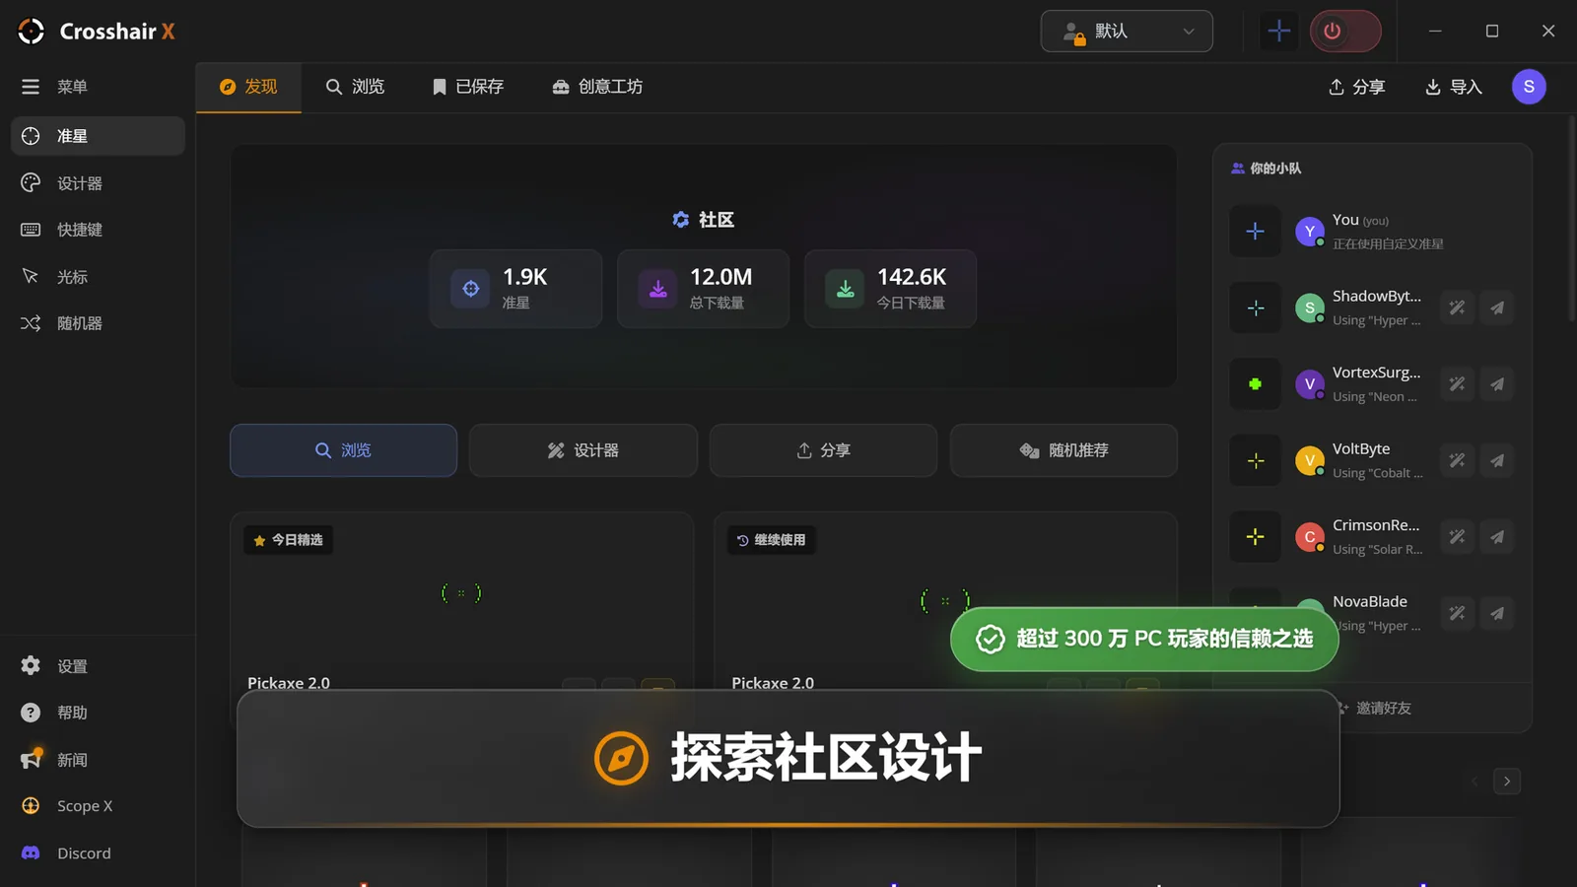The height and width of the screenshot is (887, 1577).
Task: Click the page's vertical scrollbar
Action: [1571, 219]
